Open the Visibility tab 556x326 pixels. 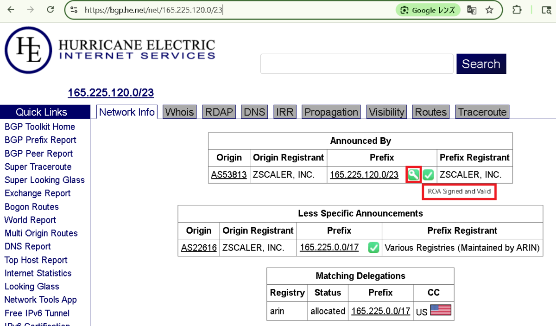(386, 112)
